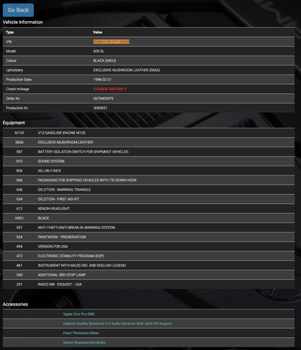Select the highlighted VIN value
The height and width of the screenshot is (350, 301).
[x=111, y=41]
